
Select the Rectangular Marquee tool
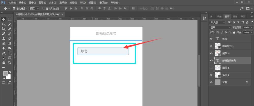coord(10,19)
